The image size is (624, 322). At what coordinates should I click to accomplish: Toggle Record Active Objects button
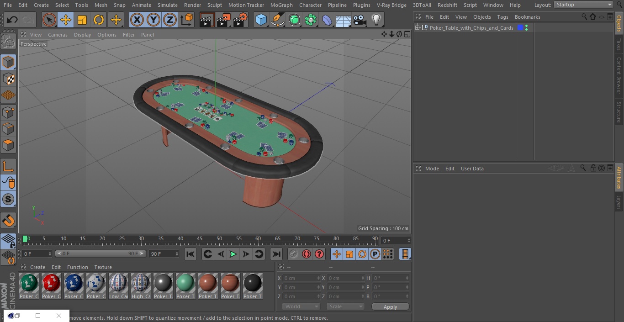293,254
